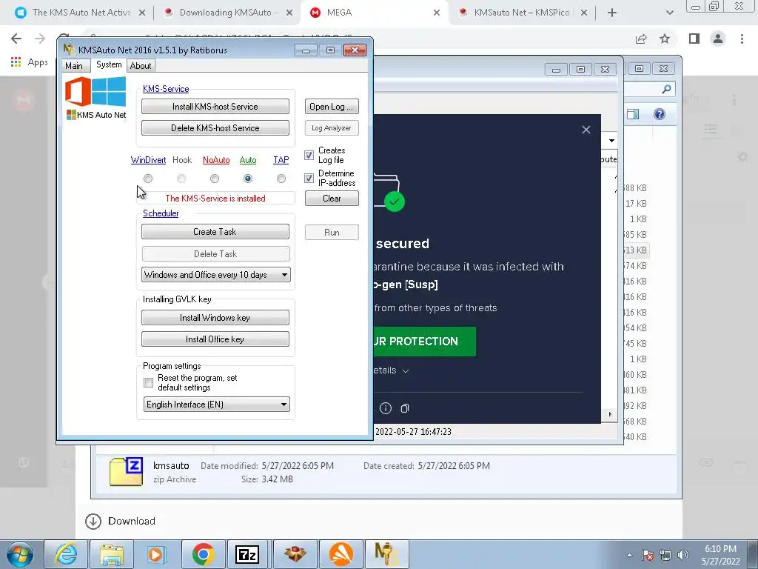Open Internet Explorer from the taskbar
Image resolution: width=758 pixels, height=569 pixels.
click(66, 554)
